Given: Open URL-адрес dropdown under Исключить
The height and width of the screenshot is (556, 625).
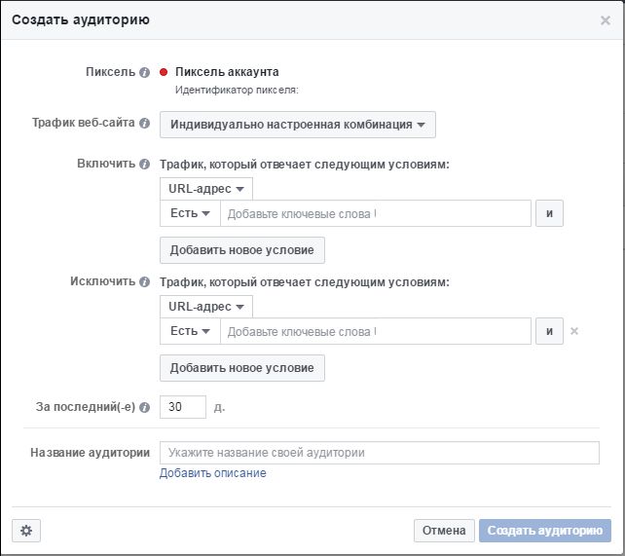Looking at the screenshot, I should [x=206, y=307].
